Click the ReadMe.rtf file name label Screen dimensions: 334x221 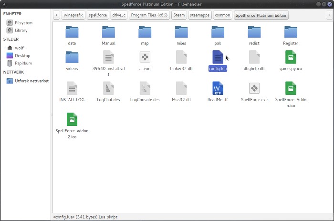[x=218, y=100]
